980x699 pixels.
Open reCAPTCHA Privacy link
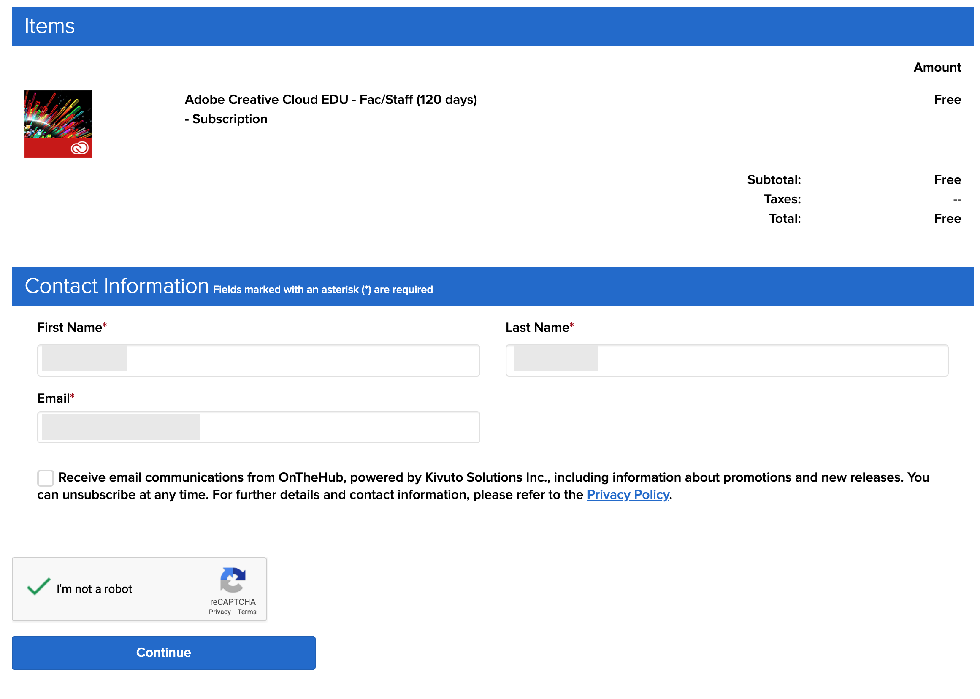click(219, 612)
